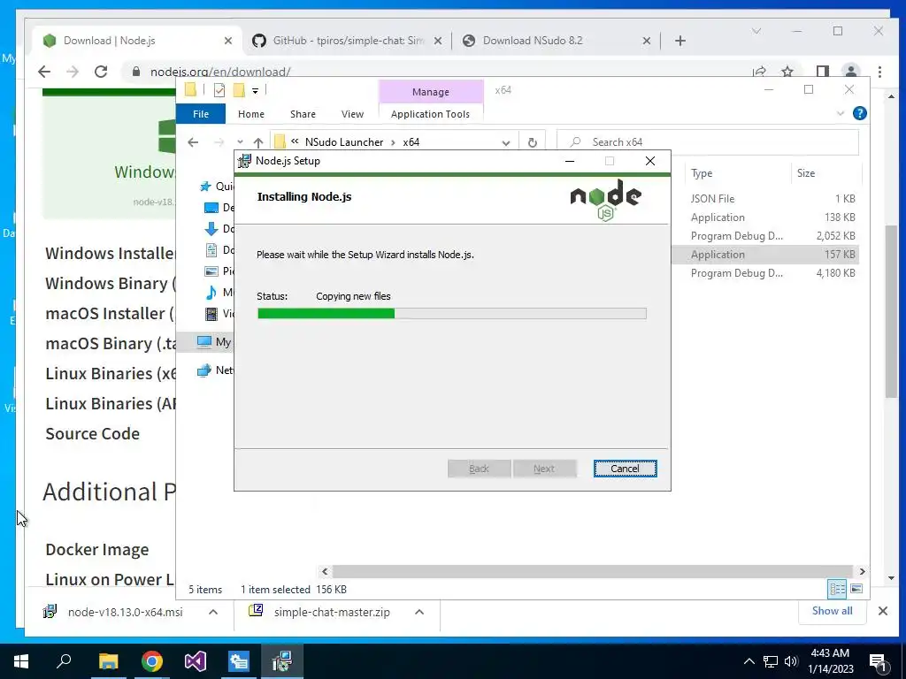Open the View ribbon tab
The height and width of the screenshot is (679, 906).
click(x=352, y=114)
